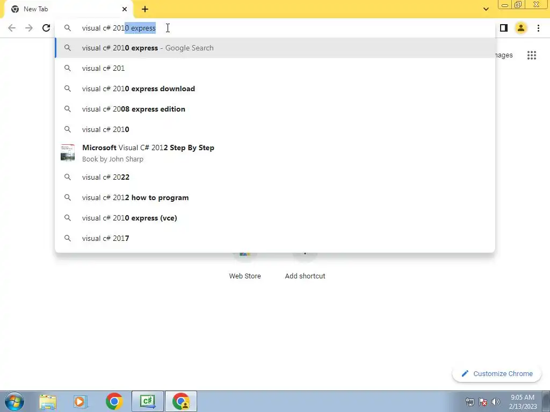Select the New Tab tab

(x=68, y=9)
